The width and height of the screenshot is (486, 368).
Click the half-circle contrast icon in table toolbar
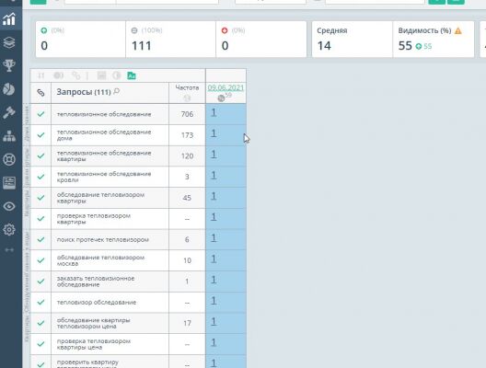click(117, 75)
